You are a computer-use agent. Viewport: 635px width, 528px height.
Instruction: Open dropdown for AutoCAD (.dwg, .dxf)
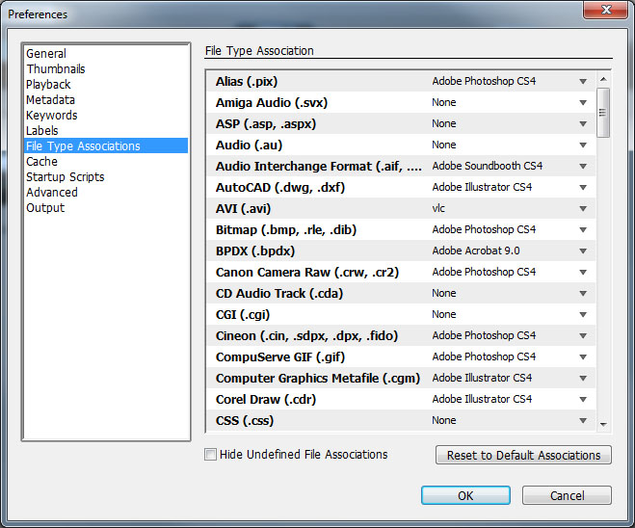582,188
